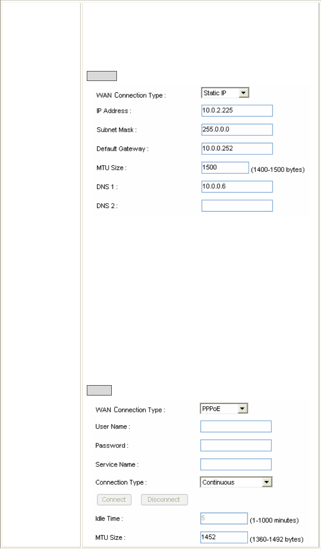Click the Idle Time field showing 5
This screenshot has width=321, height=549.
point(224,518)
